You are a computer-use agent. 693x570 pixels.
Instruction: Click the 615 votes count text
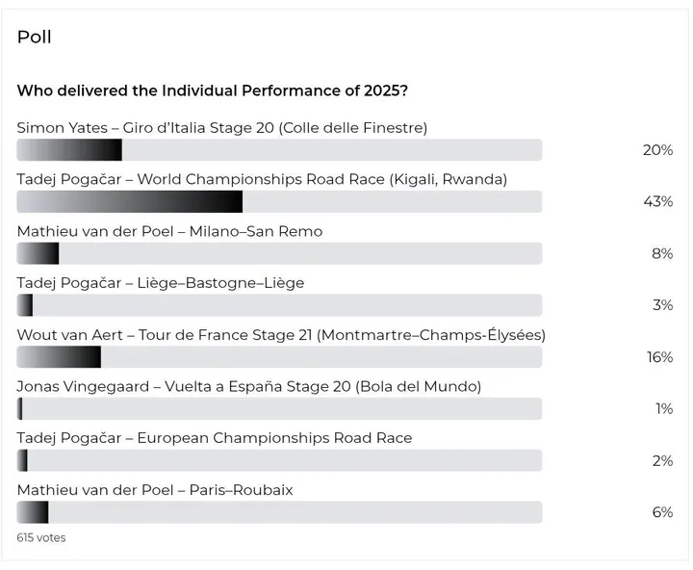[41, 537]
